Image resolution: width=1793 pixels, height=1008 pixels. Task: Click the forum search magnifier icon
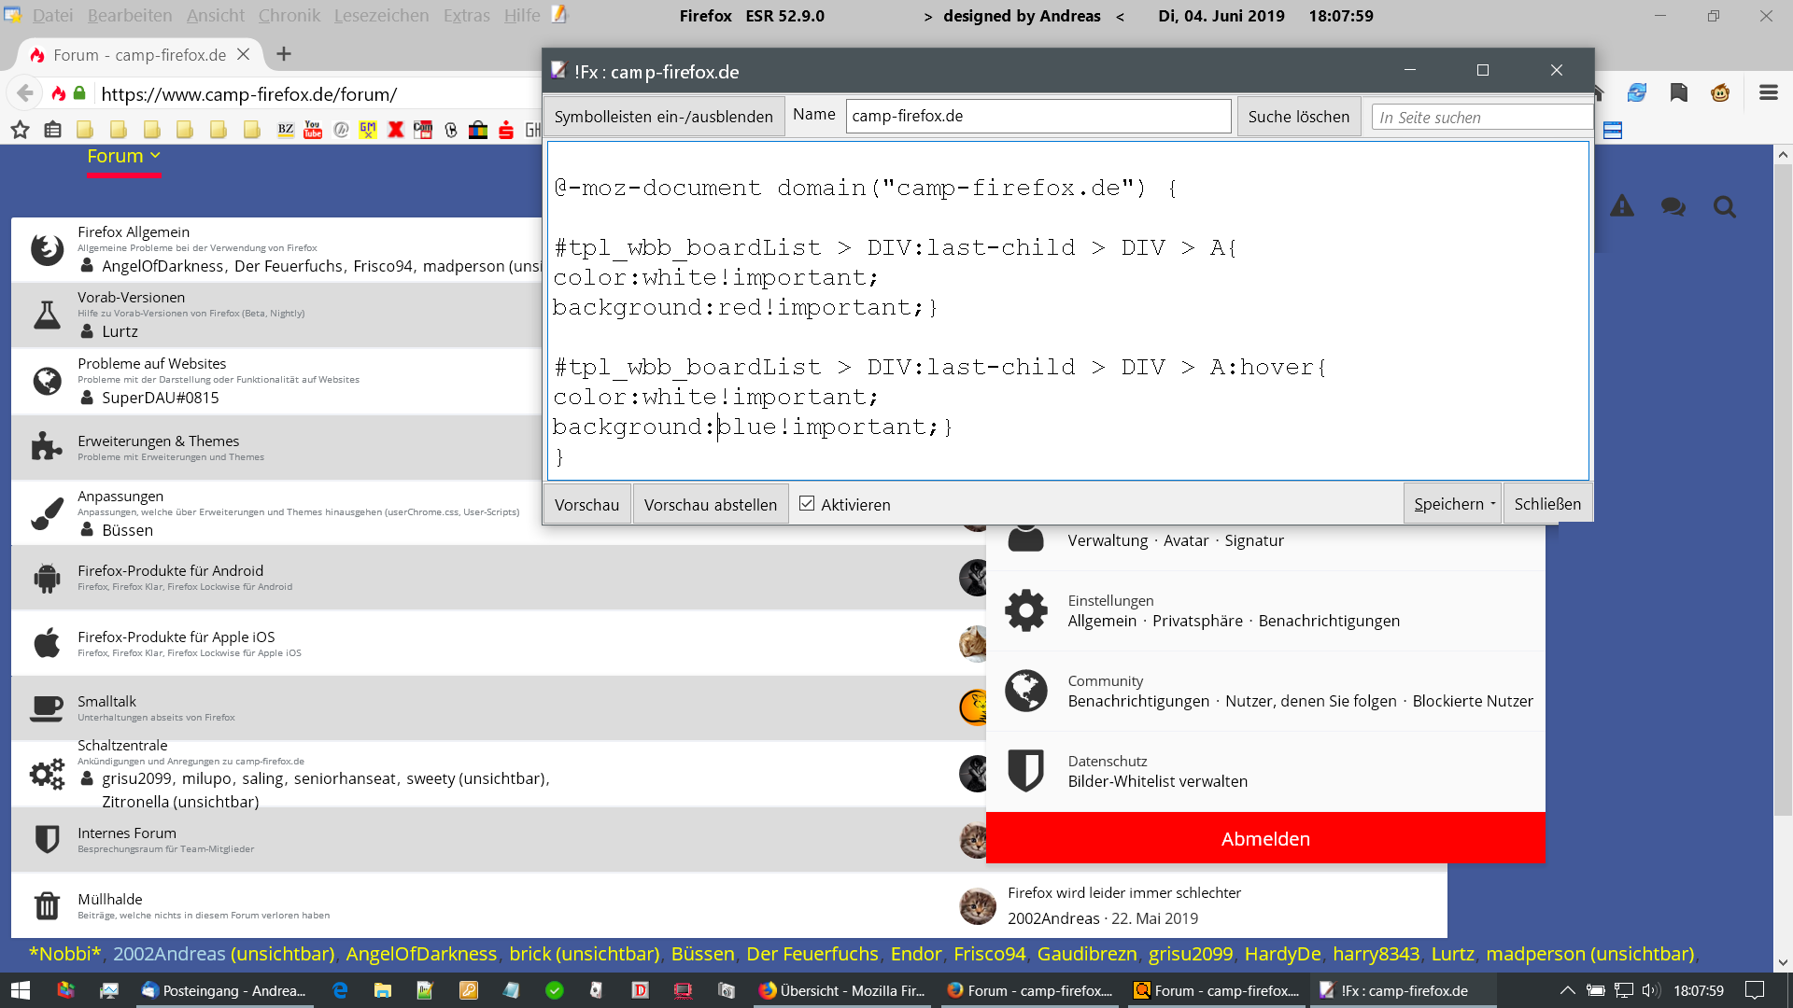[x=1724, y=207]
